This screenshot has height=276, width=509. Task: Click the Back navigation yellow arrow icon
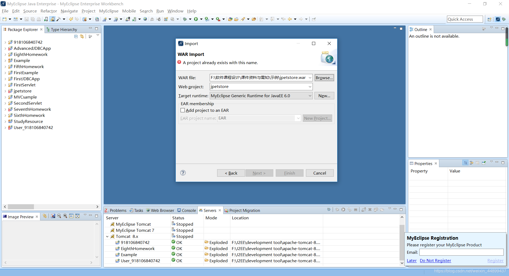tap(290, 19)
